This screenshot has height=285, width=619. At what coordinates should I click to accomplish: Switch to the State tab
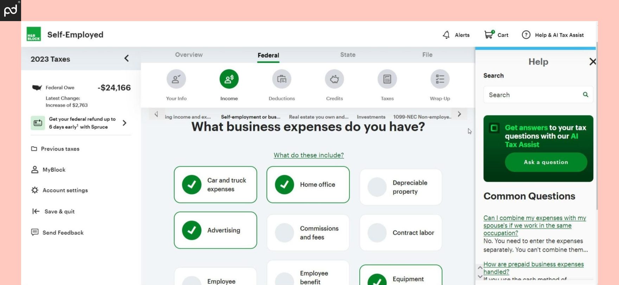pyautogui.click(x=347, y=55)
